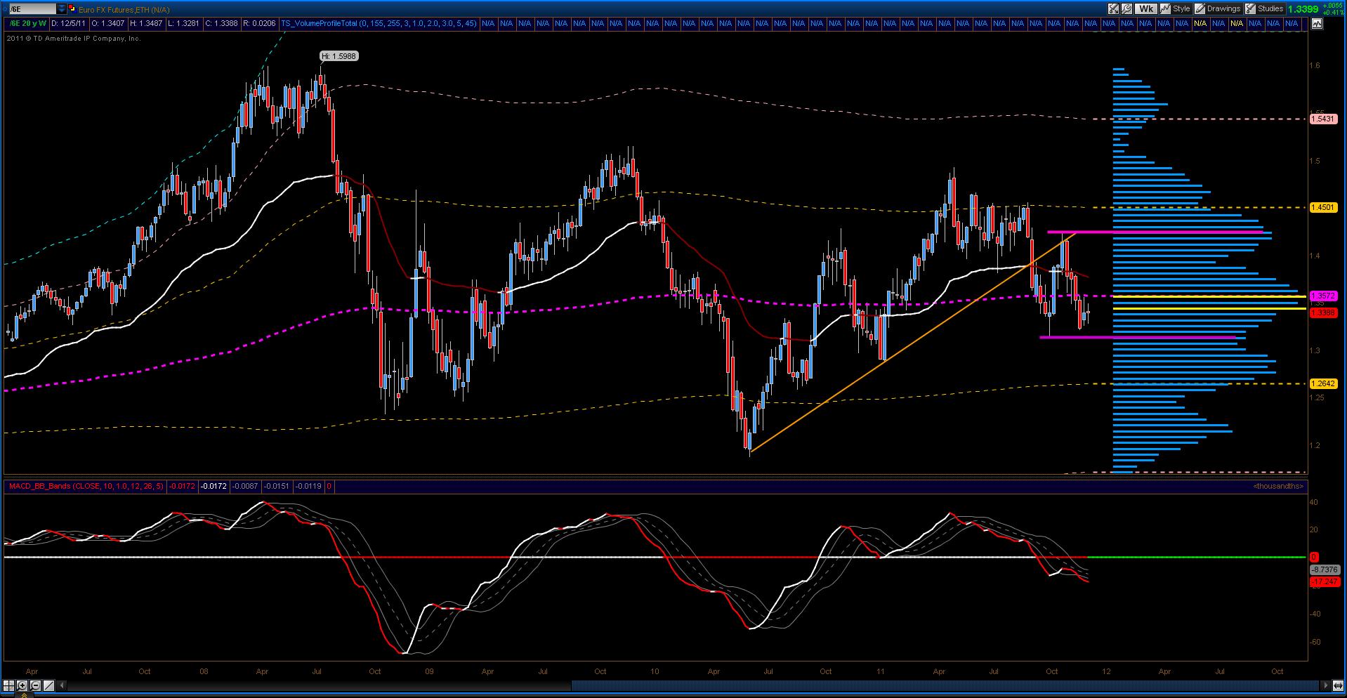Viewport: 1347px width, 698px height.
Task: Open the Studies menu
Action: pyautogui.click(x=1265, y=8)
